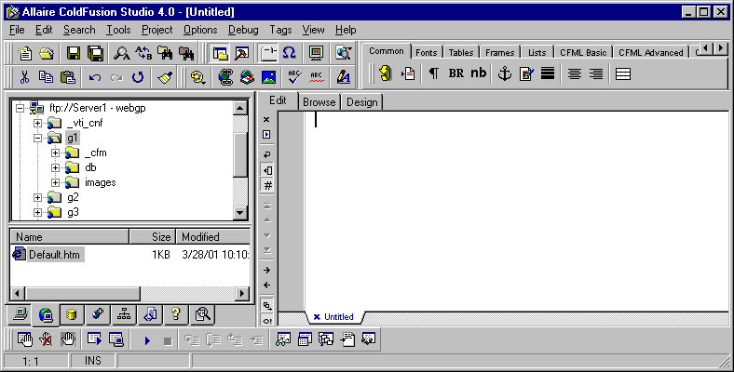
Task: Toggle word wrap in editor gutter
Action: pyautogui.click(x=266, y=154)
